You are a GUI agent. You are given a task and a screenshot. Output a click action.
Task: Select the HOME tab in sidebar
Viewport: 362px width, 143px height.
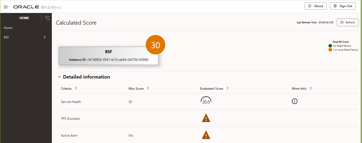tap(24, 18)
